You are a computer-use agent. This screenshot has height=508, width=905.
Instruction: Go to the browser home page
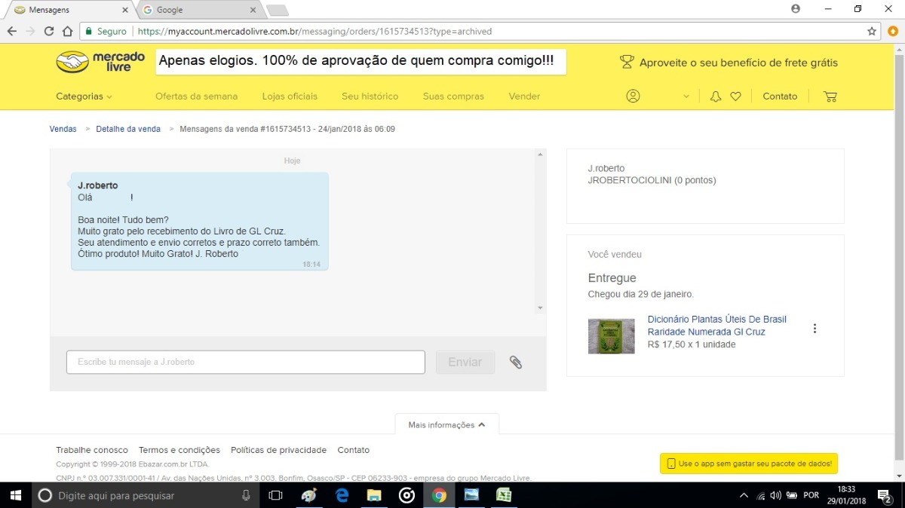(67, 32)
